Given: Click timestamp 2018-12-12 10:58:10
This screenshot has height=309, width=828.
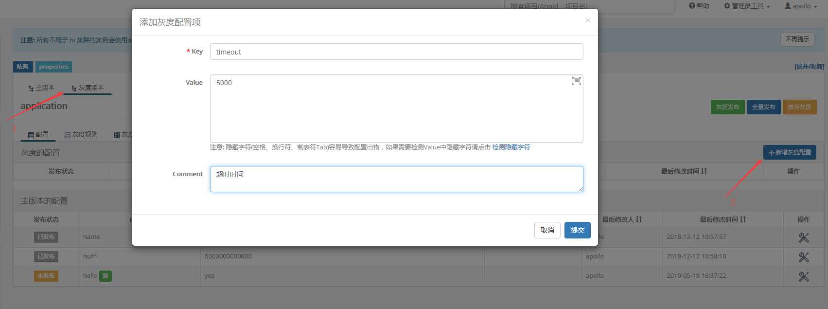Looking at the screenshot, I should [x=696, y=256].
